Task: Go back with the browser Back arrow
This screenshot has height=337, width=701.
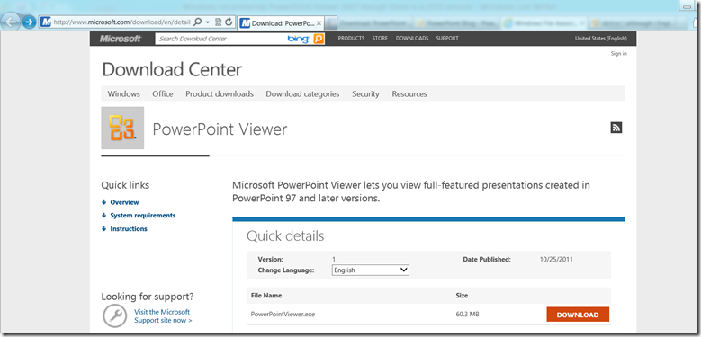Action: point(11,22)
